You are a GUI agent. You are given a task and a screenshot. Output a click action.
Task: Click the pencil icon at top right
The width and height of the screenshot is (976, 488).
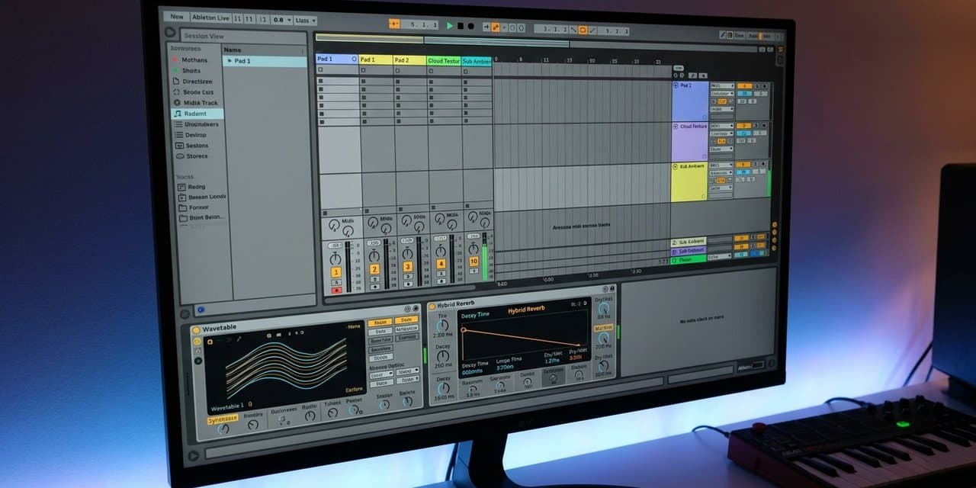(x=722, y=34)
